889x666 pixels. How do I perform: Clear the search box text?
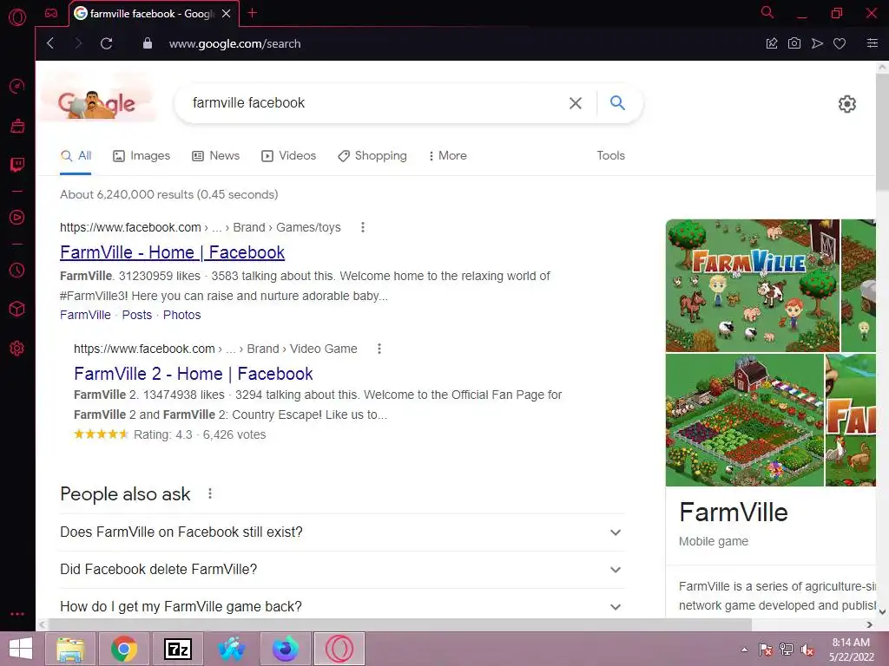[x=576, y=103]
